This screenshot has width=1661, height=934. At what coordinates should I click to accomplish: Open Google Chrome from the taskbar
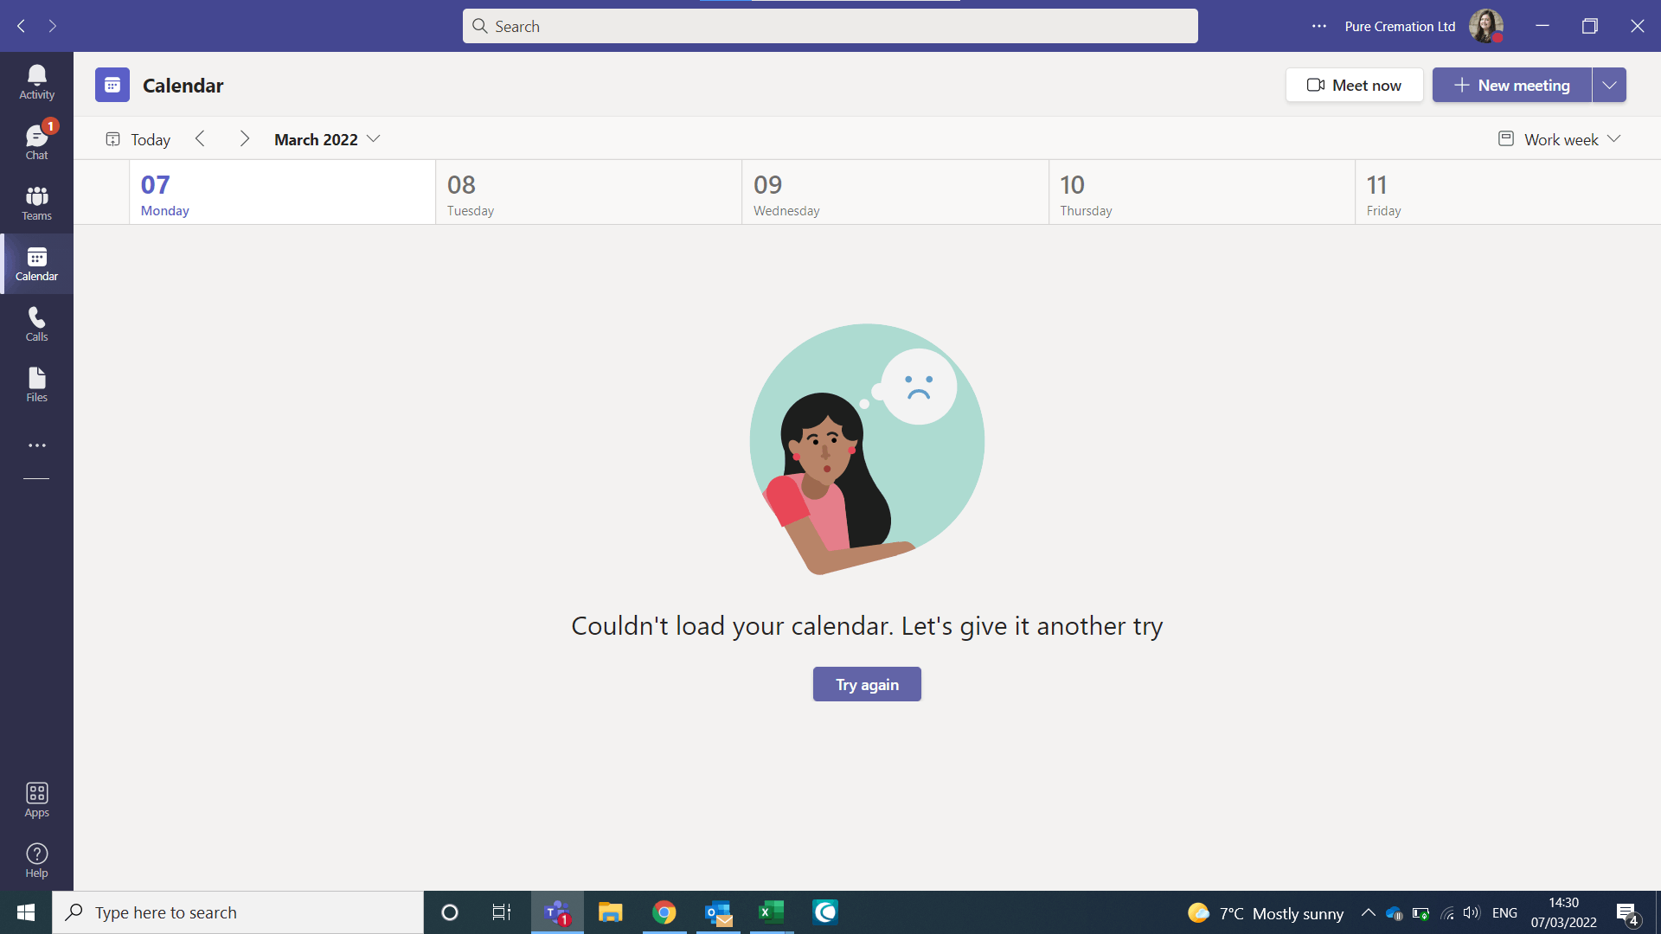[664, 912]
